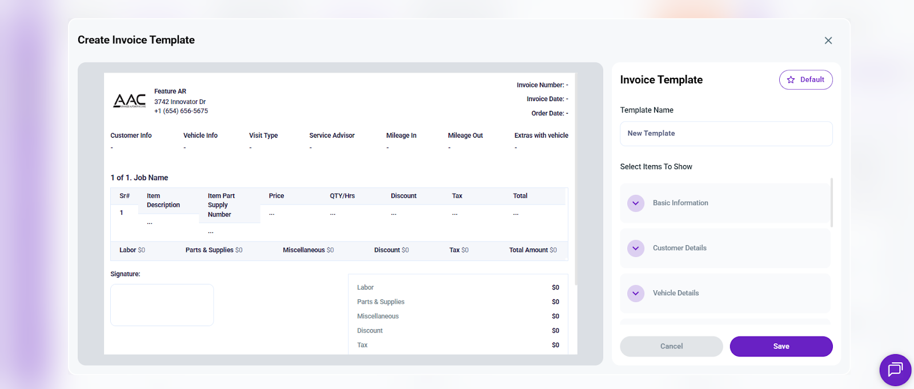The image size is (914, 389).
Task: Expand the Vehicle Details chevron
Action: tap(636, 294)
